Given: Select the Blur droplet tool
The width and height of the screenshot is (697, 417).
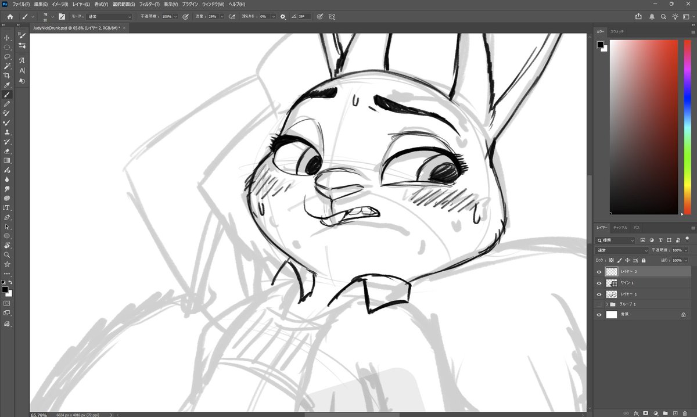Looking at the screenshot, I should click(x=7, y=179).
